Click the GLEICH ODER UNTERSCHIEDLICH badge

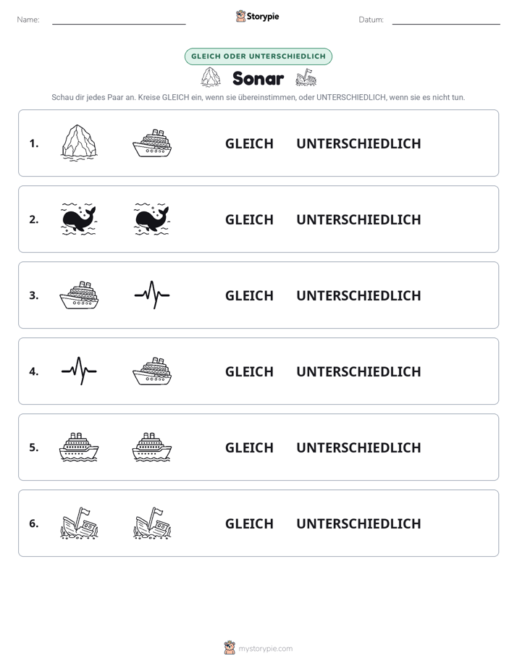(x=258, y=56)
